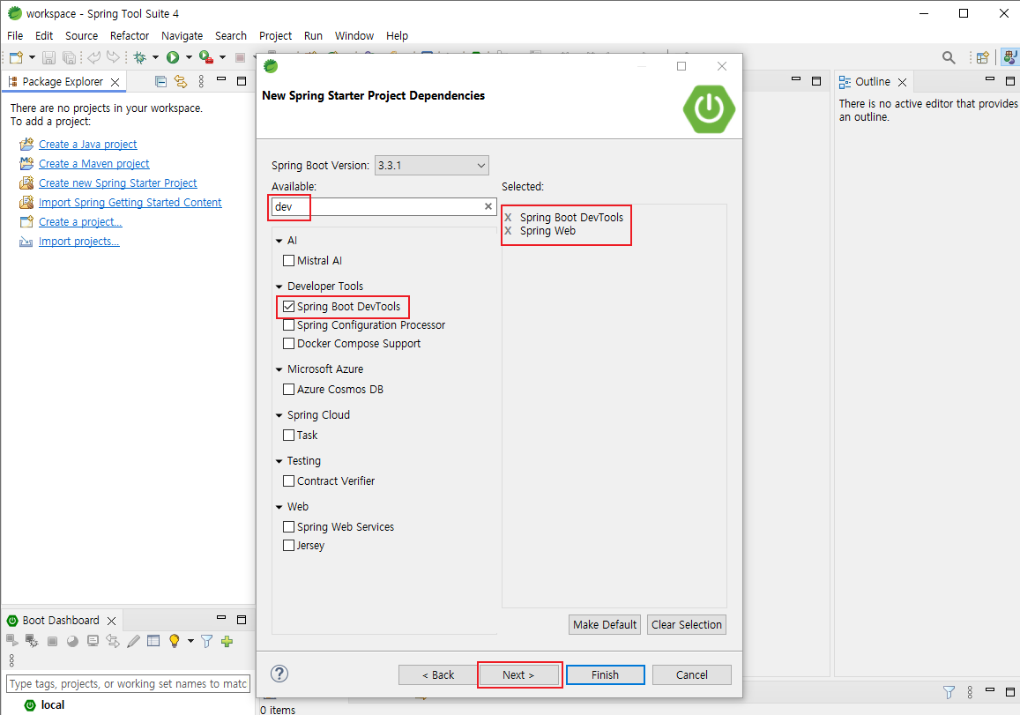This screenshot has height=715, width=1020.
Task: Open the Navigate menu
Action: point(182,36)
